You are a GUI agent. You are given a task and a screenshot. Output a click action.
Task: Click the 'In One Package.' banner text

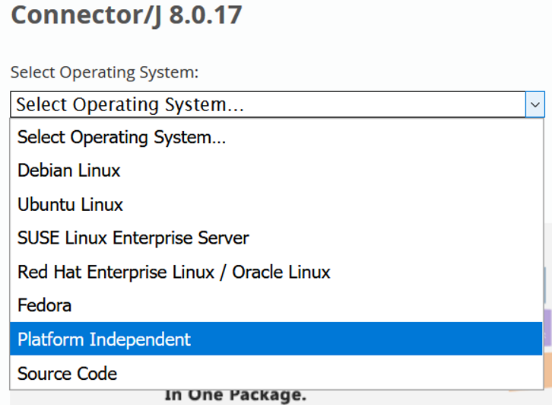[x=236, y=396]
